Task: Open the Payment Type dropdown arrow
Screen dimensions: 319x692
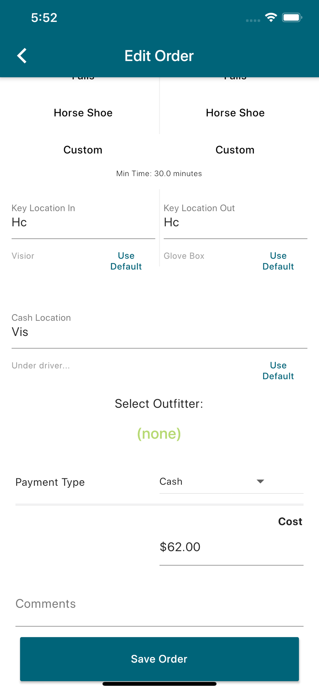Action: tap(260, 481)
